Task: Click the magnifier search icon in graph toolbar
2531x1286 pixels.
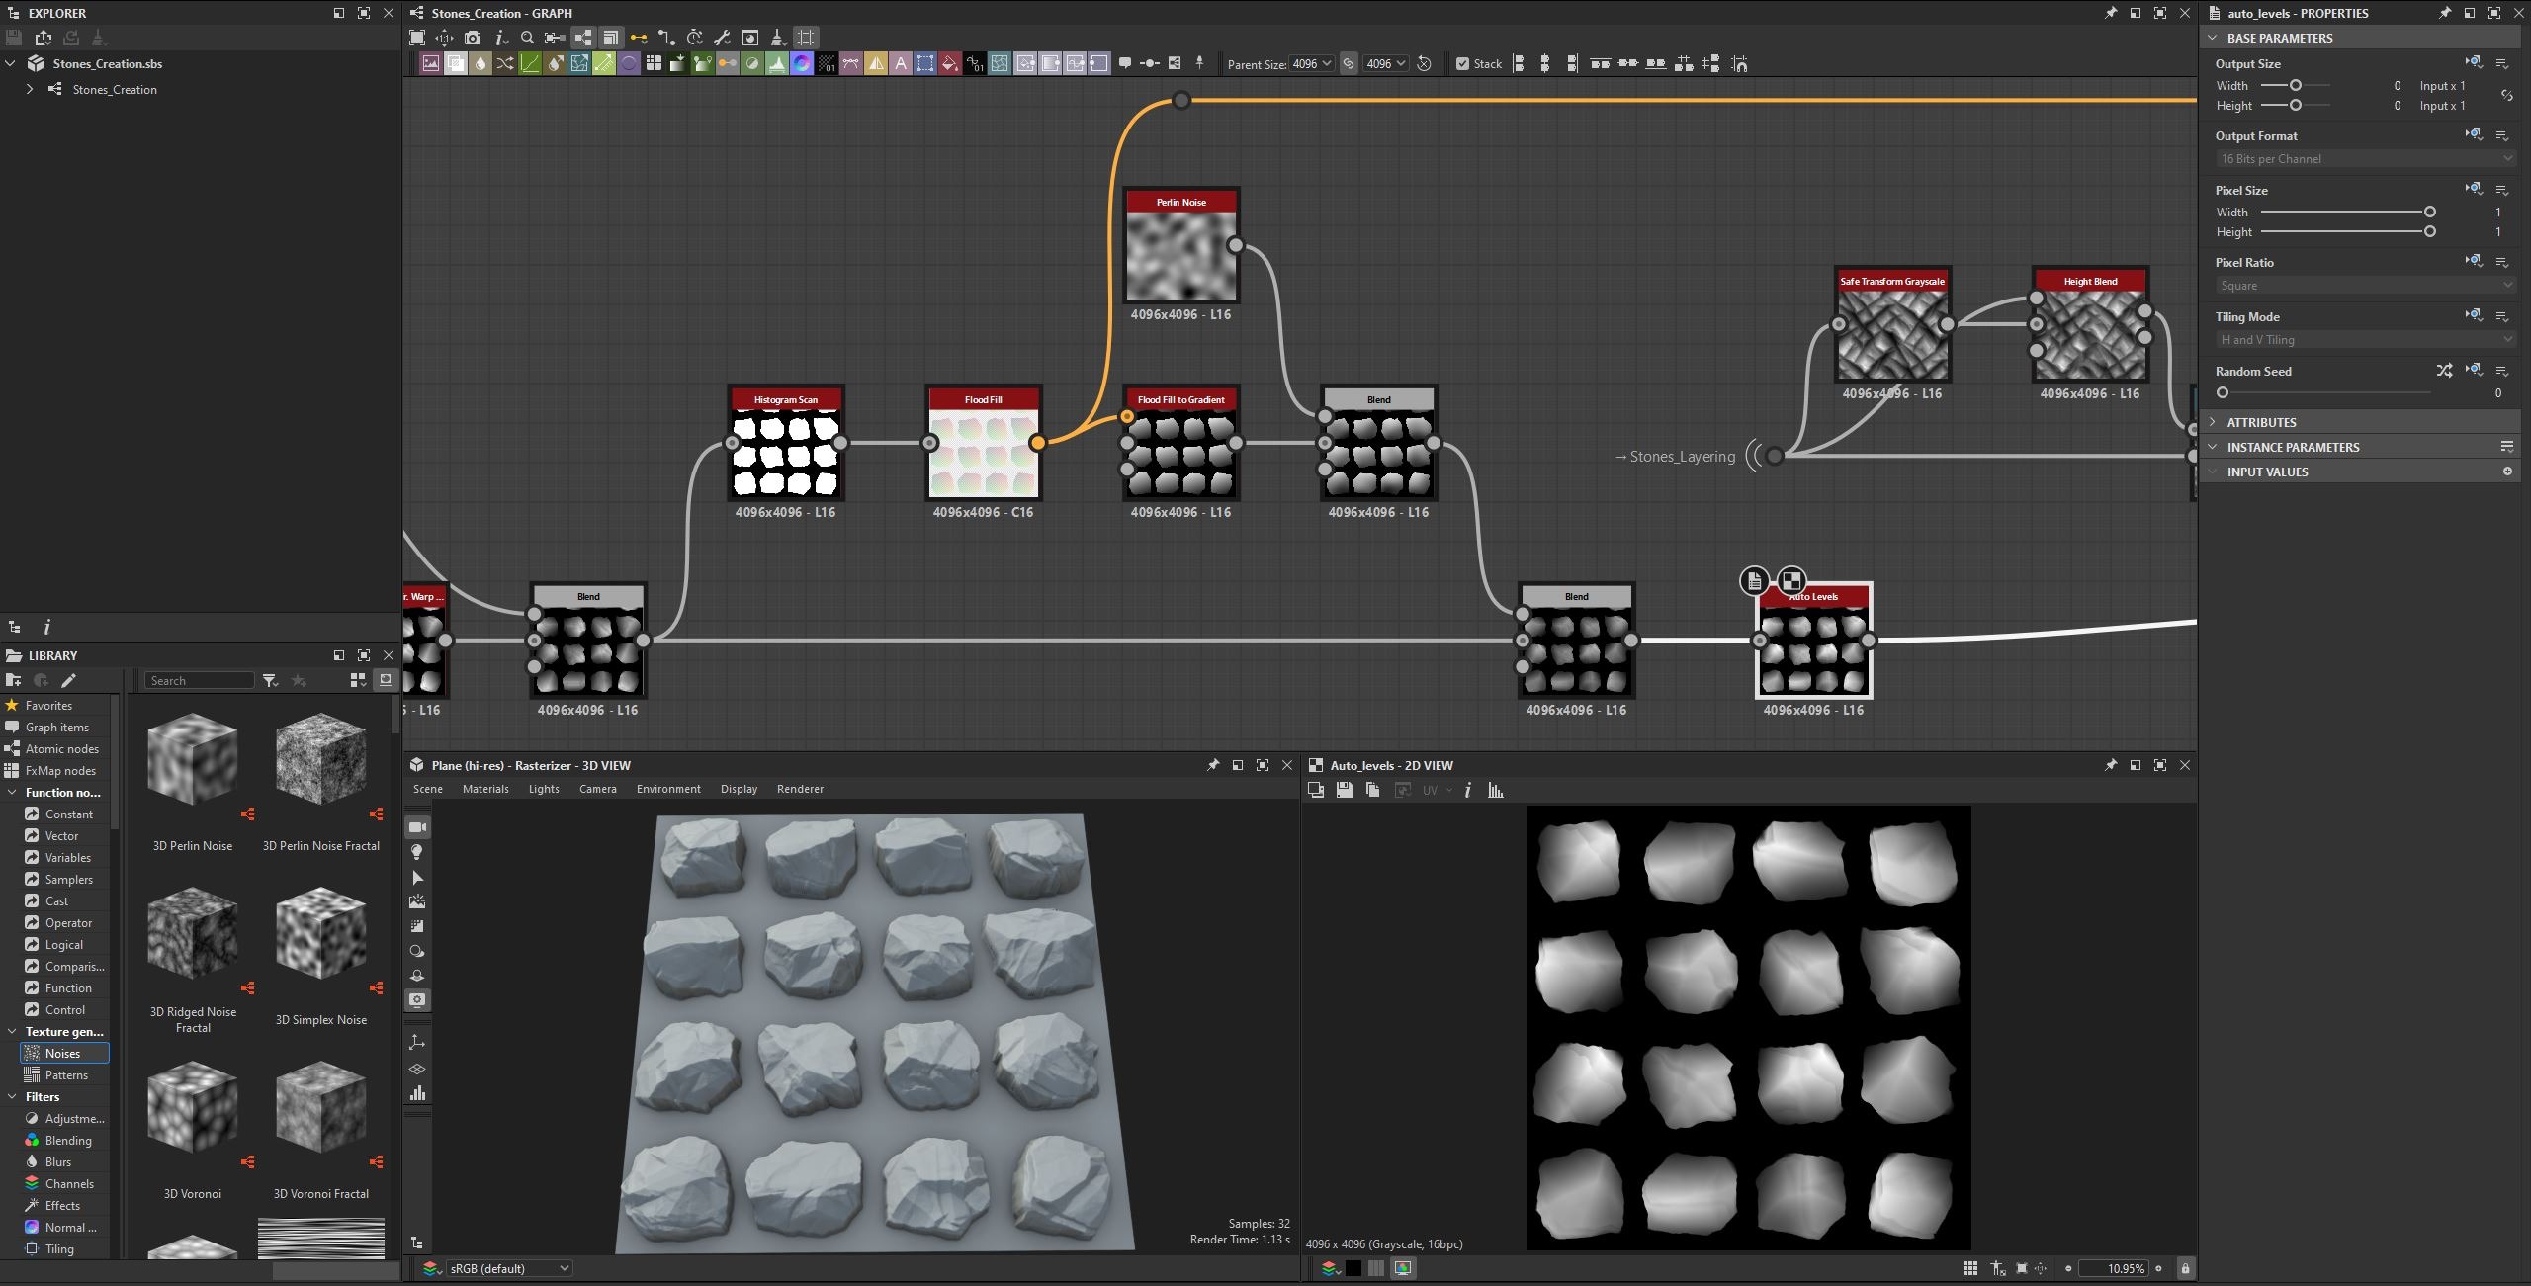Action: pyautogui.click(x=527, y=38)
